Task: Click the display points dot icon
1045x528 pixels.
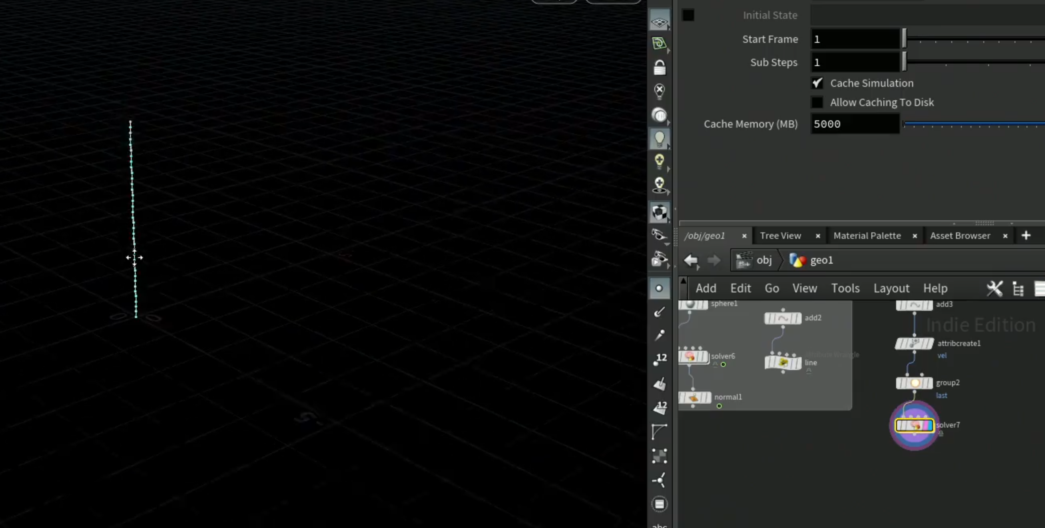Action: tap(659, 288)
